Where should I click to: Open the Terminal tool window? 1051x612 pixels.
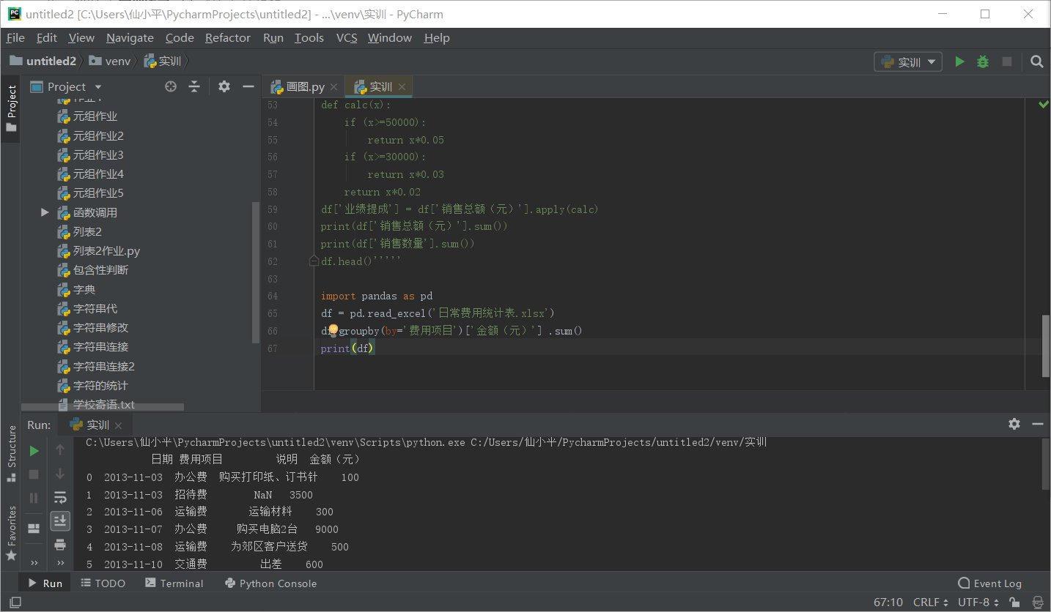[x=174, y=583]
